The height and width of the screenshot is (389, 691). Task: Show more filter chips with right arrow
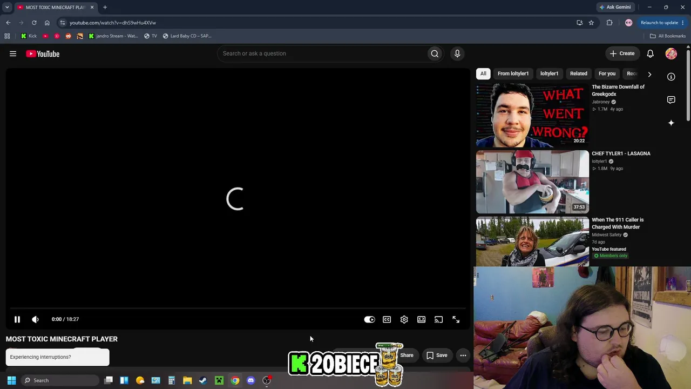(x=649, y=74)
